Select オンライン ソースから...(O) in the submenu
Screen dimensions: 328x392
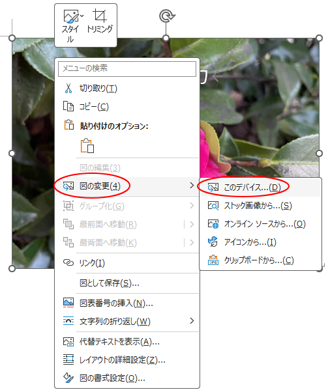tap(260, 224)
